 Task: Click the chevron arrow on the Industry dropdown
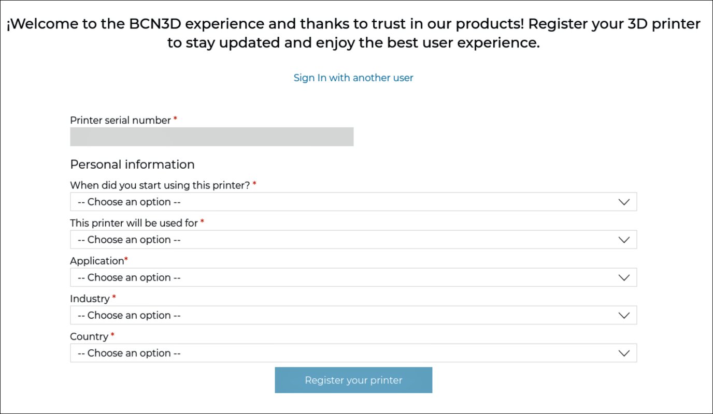[624, 315]
